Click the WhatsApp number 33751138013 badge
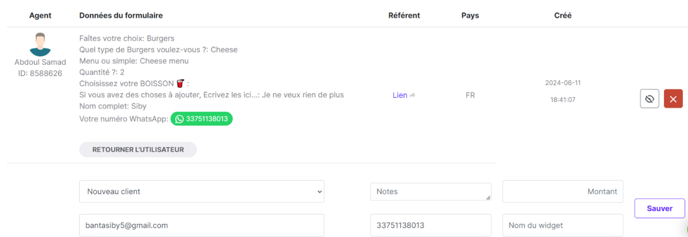Viewport: 688px width, 237px height. pyautogui.click(x=207, y=119)
